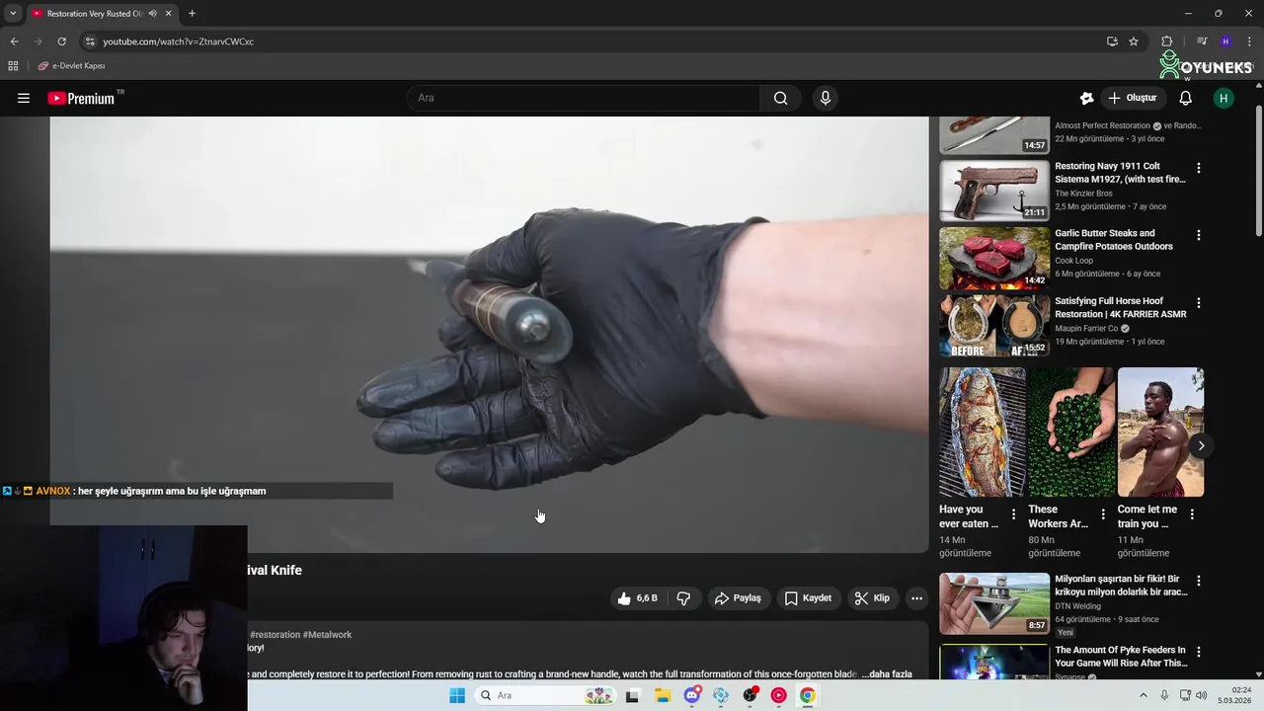Open e-Devlet Kapısı bookmark
Image resolution: width=1264 pixels, height=711 pixels.
[71, 66]
